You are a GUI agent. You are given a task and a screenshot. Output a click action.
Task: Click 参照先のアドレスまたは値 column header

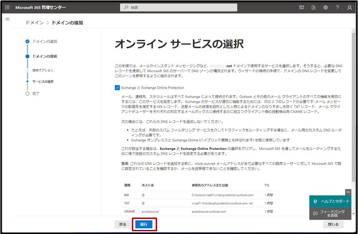tap(210, 185)
